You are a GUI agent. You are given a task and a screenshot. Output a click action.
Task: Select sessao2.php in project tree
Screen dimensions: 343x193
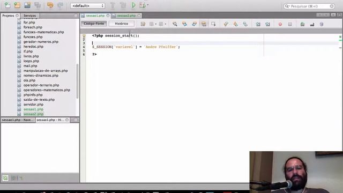coord(33,114)
